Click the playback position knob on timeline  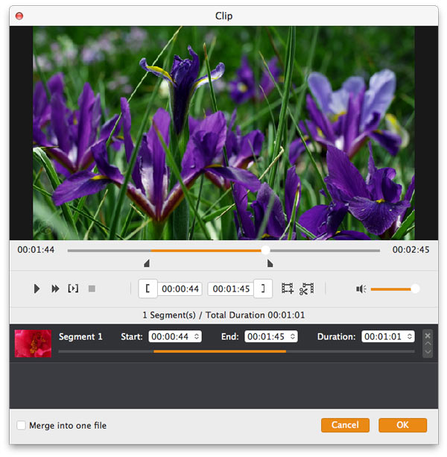pos(265,250)
